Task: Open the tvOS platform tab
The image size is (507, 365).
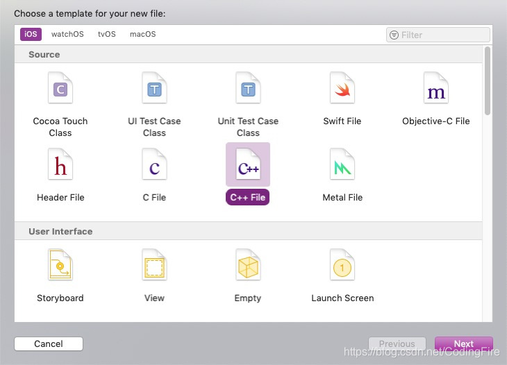Action: [x=107, y=34]
